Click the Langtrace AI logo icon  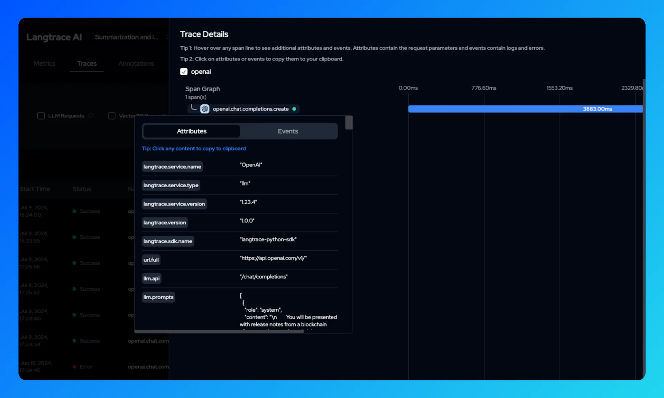tap(54, 37)
